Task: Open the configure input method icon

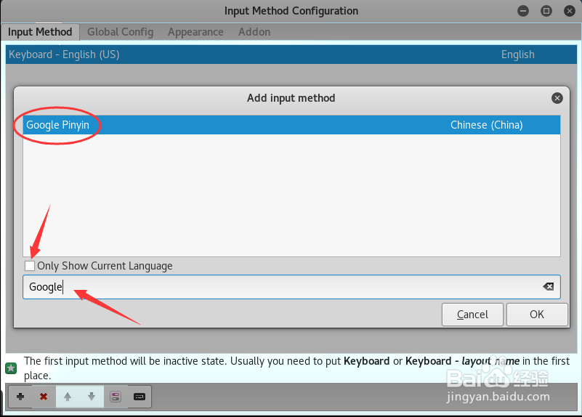Action: pyautogui.click(x=116, y=397)
